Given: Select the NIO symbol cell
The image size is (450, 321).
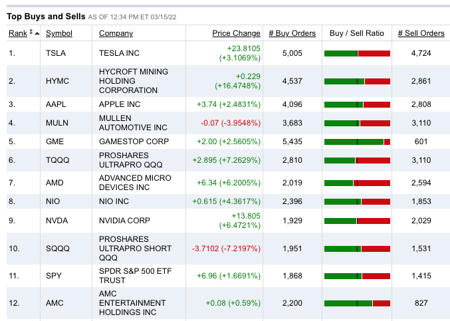Looking at the screenshot, I should tap(53, 201).
